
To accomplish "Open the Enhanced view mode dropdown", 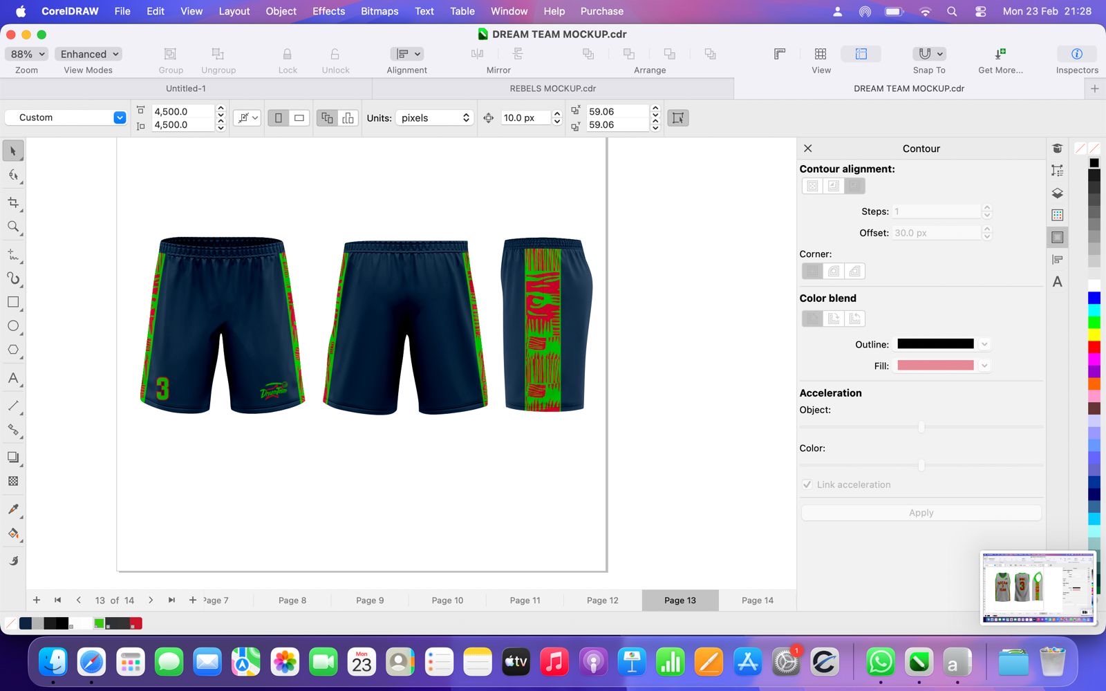I will point(89,54).
